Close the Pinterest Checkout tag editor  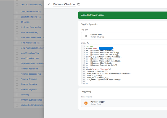coord(49,4)
